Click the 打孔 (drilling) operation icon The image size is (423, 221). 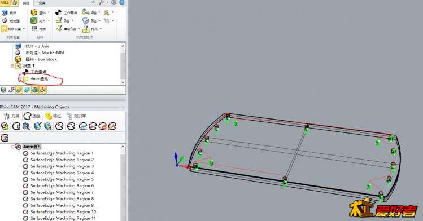point(86,29)
